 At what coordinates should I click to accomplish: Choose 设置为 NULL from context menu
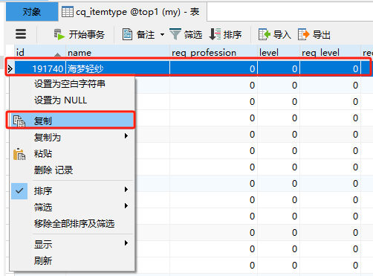point(72,100)
